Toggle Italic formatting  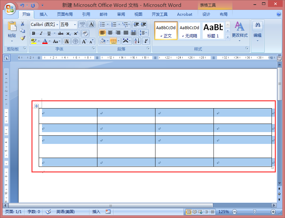click(x=41, y=33)
